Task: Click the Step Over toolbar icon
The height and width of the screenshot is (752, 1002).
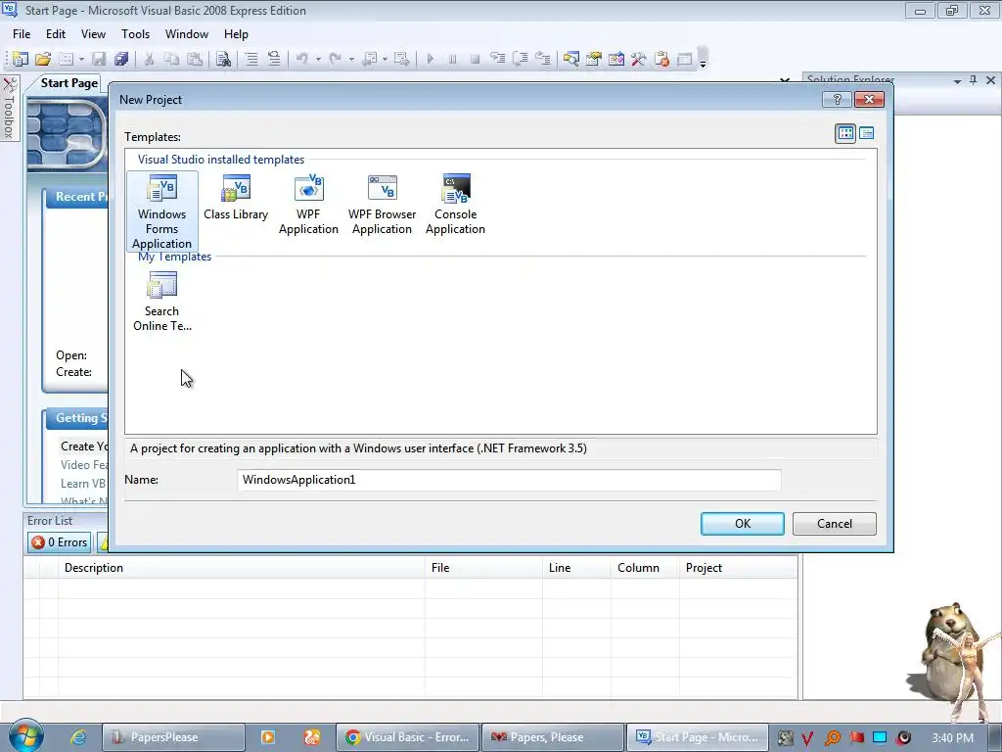Action: [521, 59]
